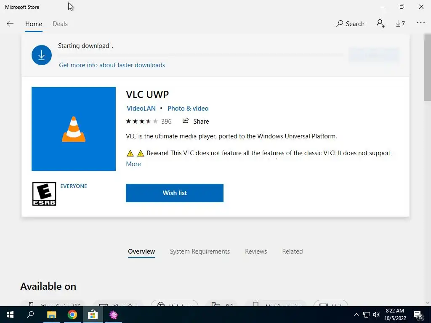Click the page vertical scrollbar thumb
Image resolution: width=431 pixels, height=323 pixels.
428,68
